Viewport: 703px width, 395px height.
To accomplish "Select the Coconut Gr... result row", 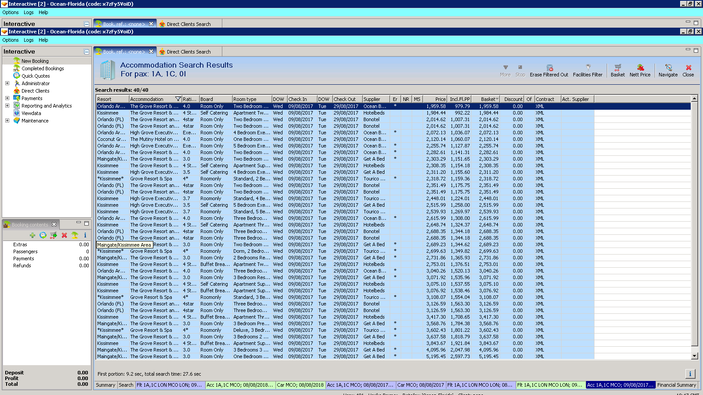I will 345,139.
